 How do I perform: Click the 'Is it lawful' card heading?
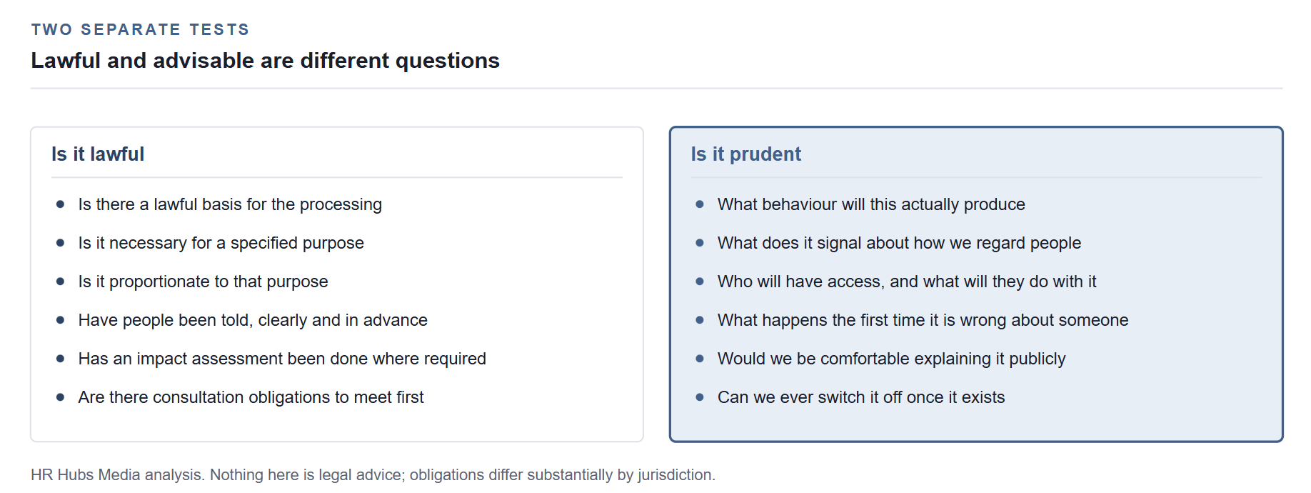98,154
